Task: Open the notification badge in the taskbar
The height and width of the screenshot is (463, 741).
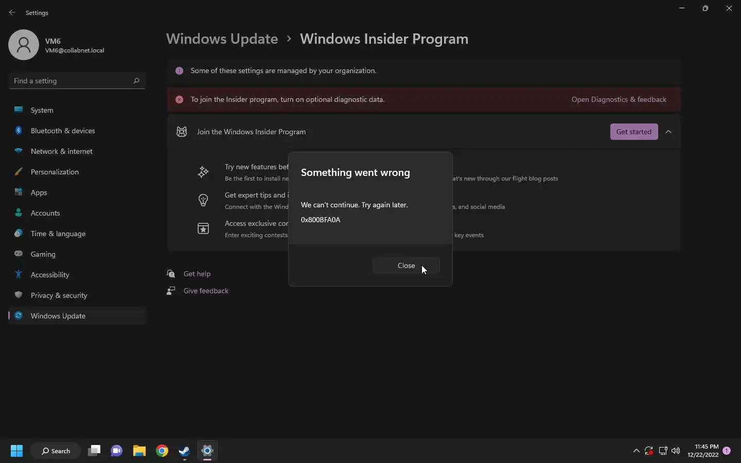Action: [727, 451]
